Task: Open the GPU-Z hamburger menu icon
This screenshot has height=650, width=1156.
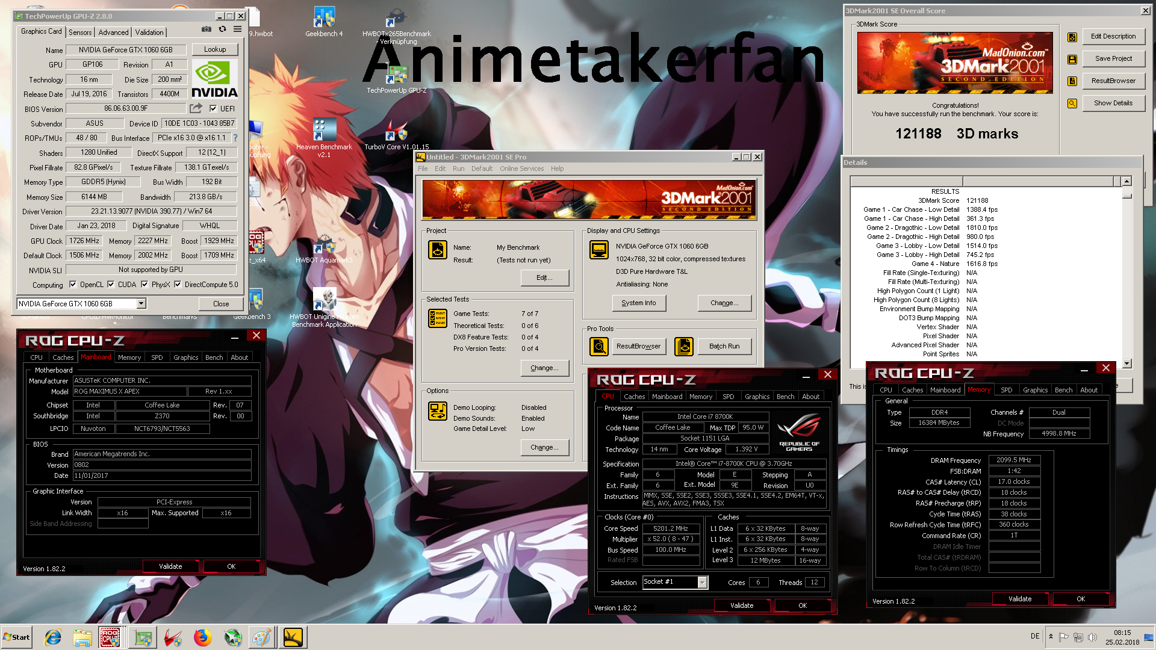Action: 238,29
